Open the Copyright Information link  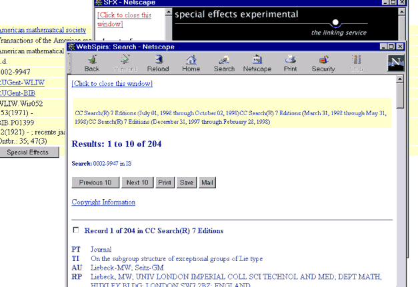coord(103,202)
